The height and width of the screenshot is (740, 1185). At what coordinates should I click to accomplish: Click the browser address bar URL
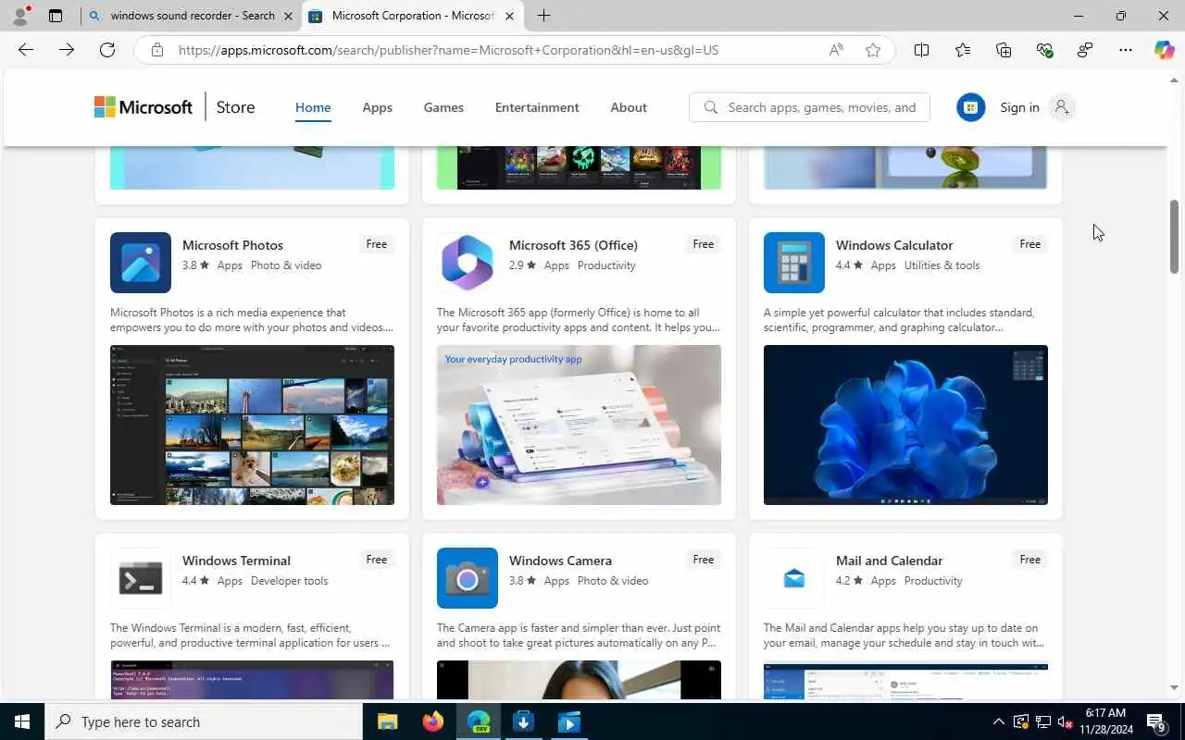click(448, 50)
